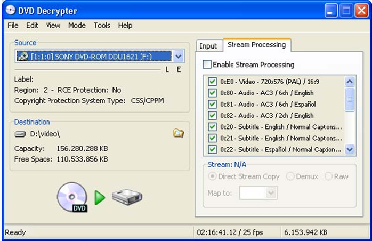Click the CSS/CPPM protection type value
Viewport: 372px width, 241px height.
pyautogui.click(x=147, y=101)
